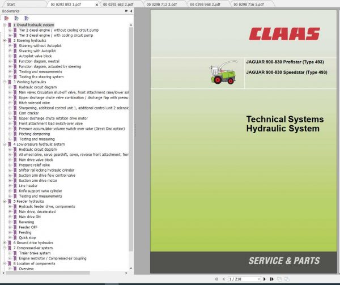Open the Testing the steering system bookmark

[x=41, y=77]
